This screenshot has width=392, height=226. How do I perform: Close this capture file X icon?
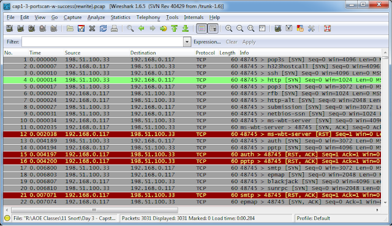point(92,29)
